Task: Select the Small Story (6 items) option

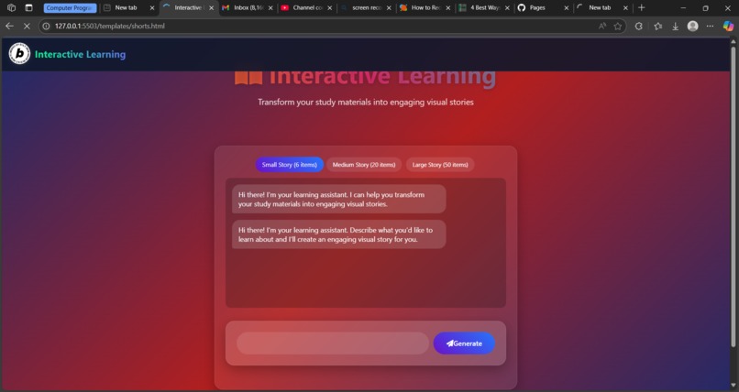Action: pyautogui.click(x=290, y=165)
